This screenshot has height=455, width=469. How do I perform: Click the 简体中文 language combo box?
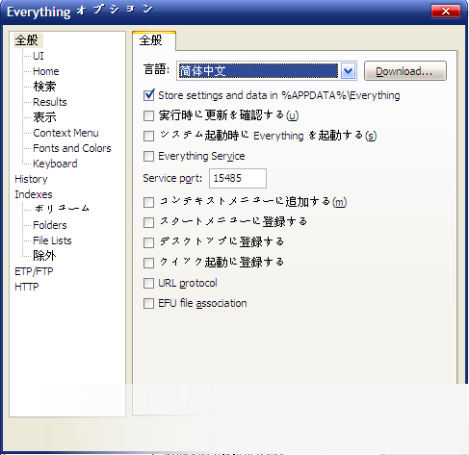[x=267, y=71]
